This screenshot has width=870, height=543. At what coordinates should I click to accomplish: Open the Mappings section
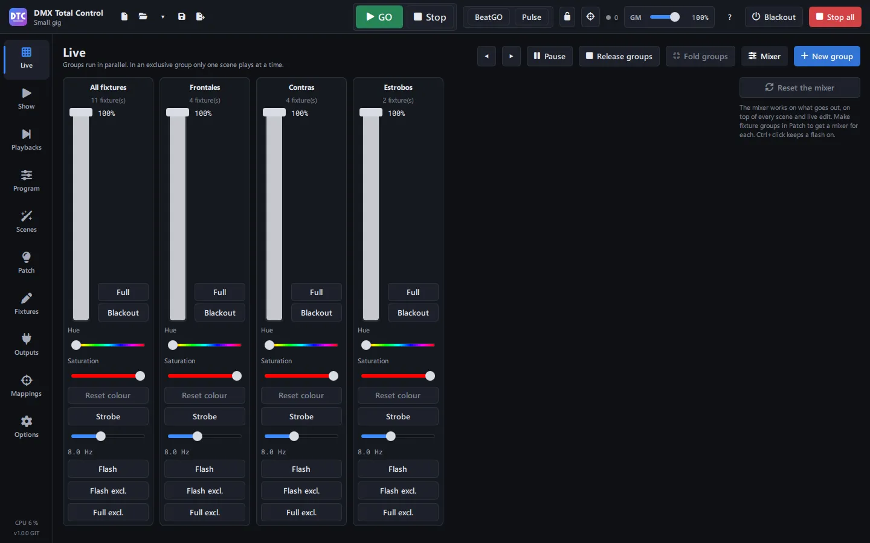point(27,387)
